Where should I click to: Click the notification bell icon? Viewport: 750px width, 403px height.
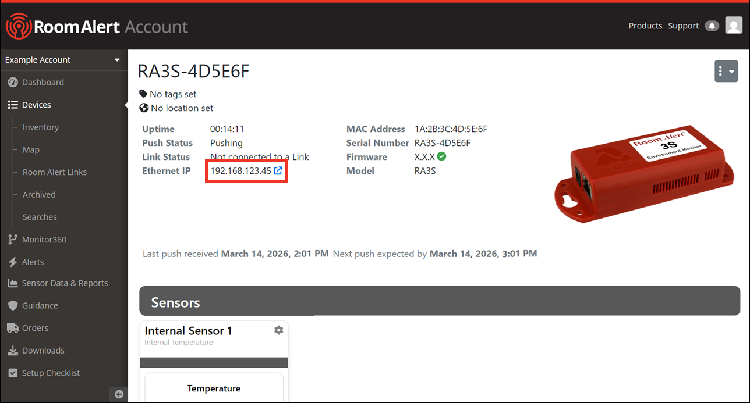pos(712,26)
